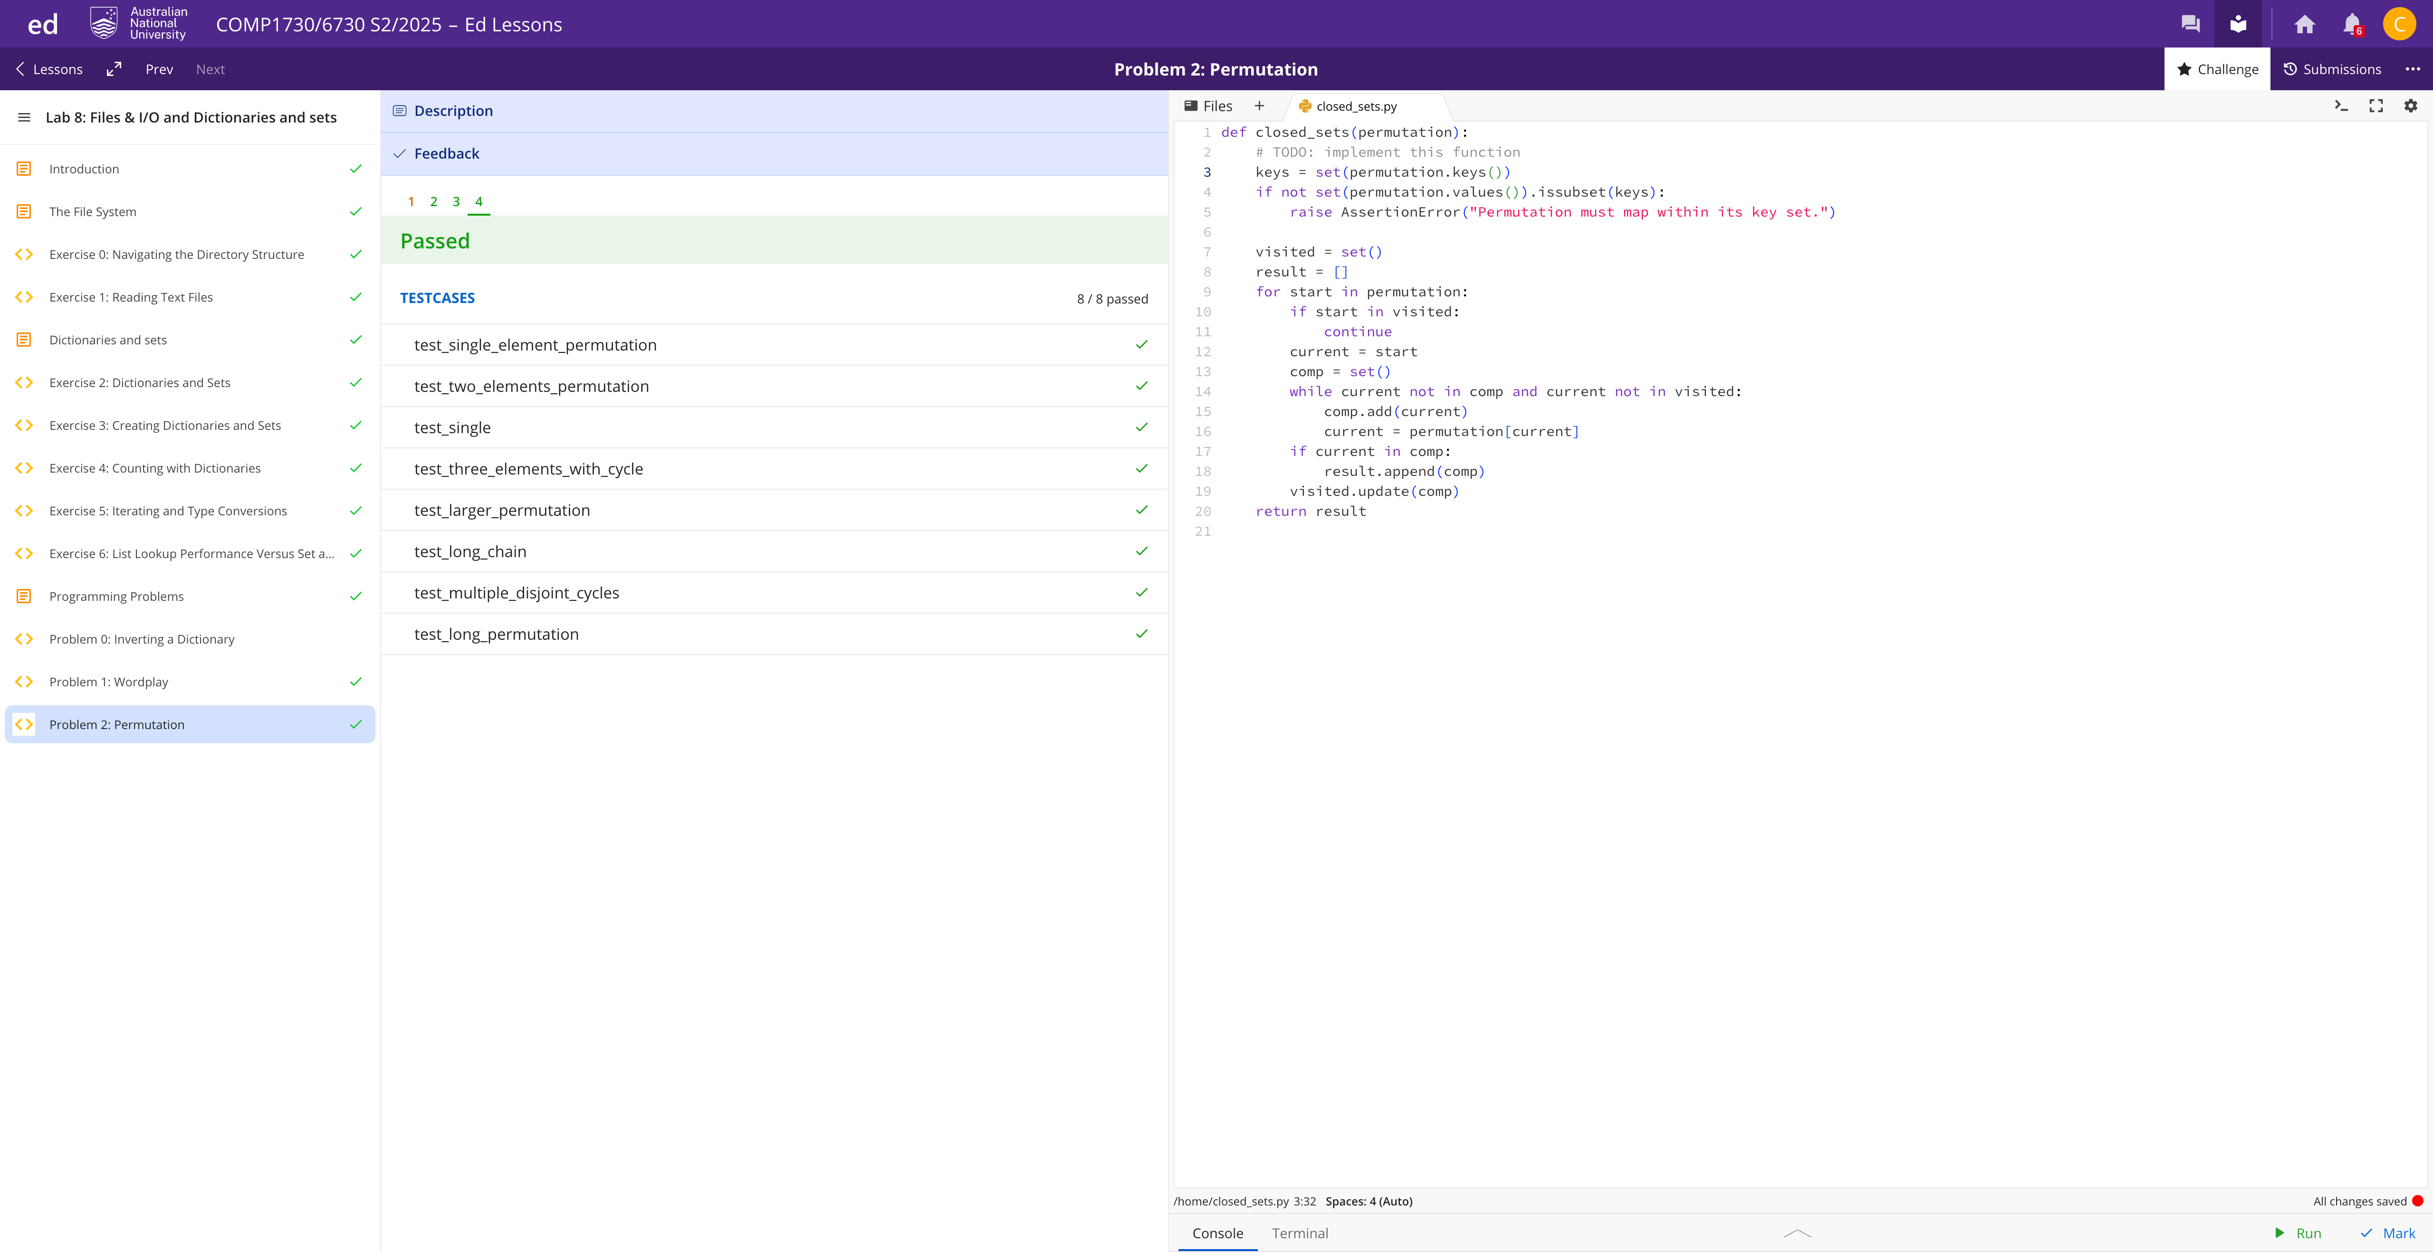Switch to the Challenge tab

2217,69
